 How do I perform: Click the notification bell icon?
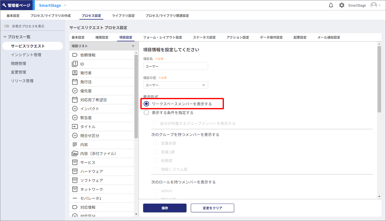pos(331,5)
